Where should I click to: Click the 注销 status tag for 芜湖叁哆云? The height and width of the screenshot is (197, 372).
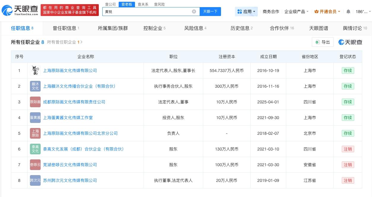[x=348, y=165]
